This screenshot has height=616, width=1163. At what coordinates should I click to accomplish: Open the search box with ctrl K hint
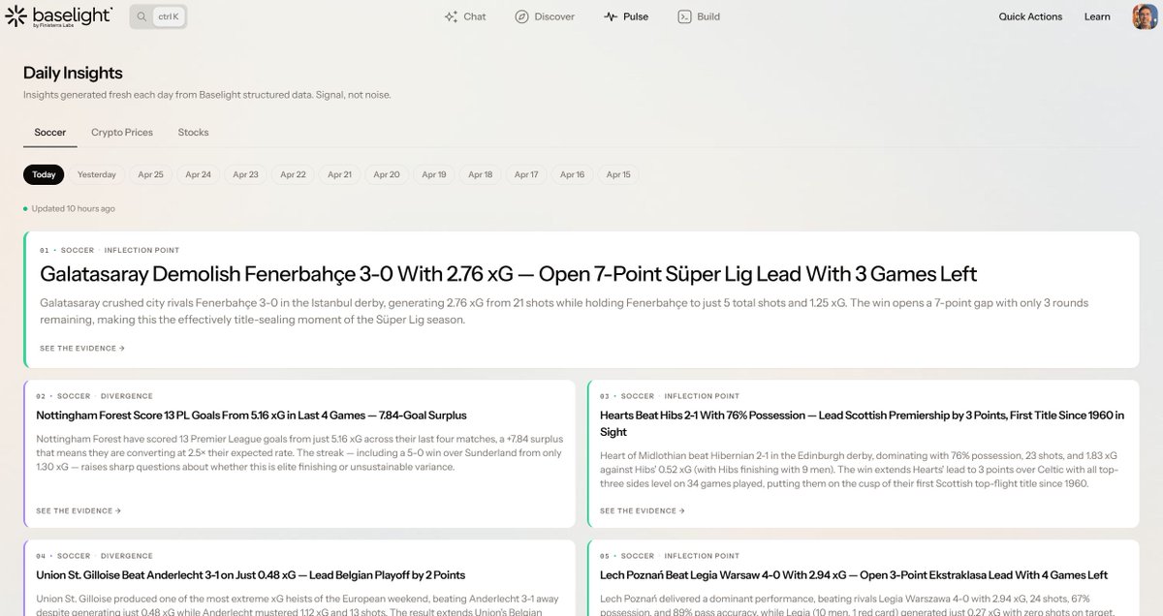(x=158, y=16)
